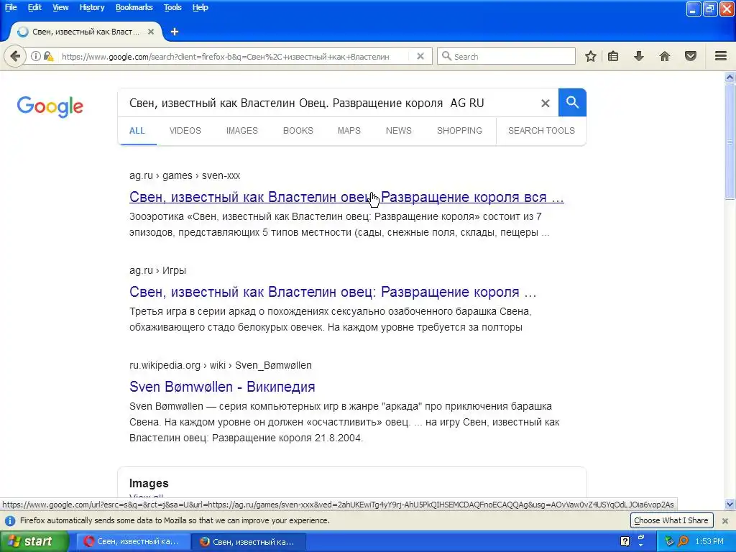The width and height of the screenshot is (736, 552).
Task: Click the 1:53 PM taskbar clock
Action: coord(709,541)
